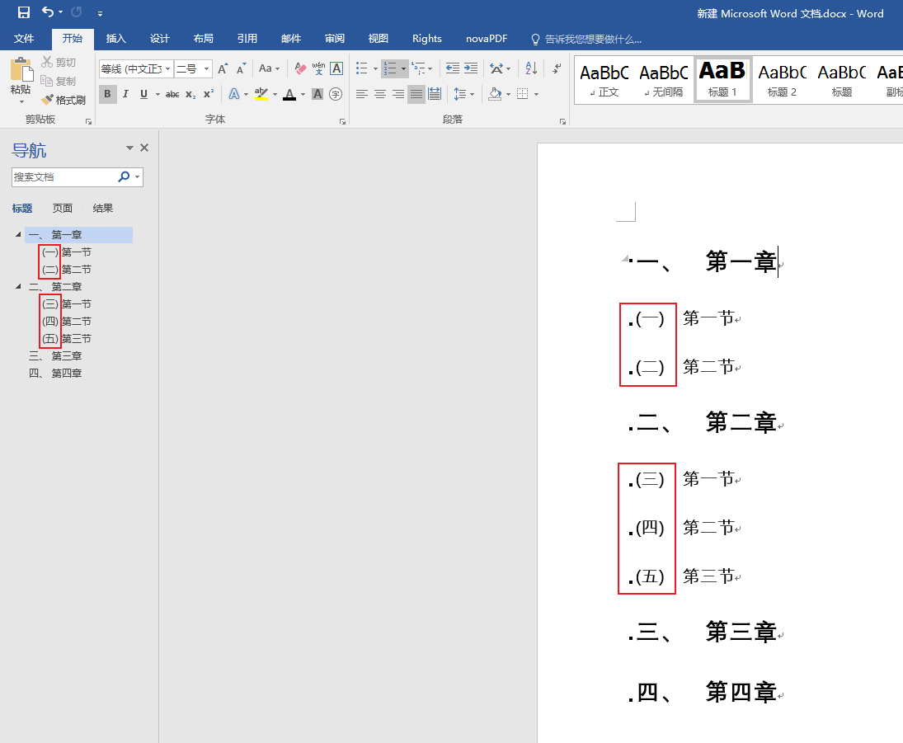The height and width of the screenshot is (743, 903).
Task: Undo the last action
Action: 48,12
